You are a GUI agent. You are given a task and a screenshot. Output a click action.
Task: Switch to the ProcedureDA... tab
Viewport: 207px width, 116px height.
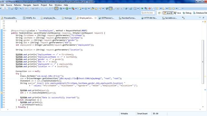click(x=9, y=18)
